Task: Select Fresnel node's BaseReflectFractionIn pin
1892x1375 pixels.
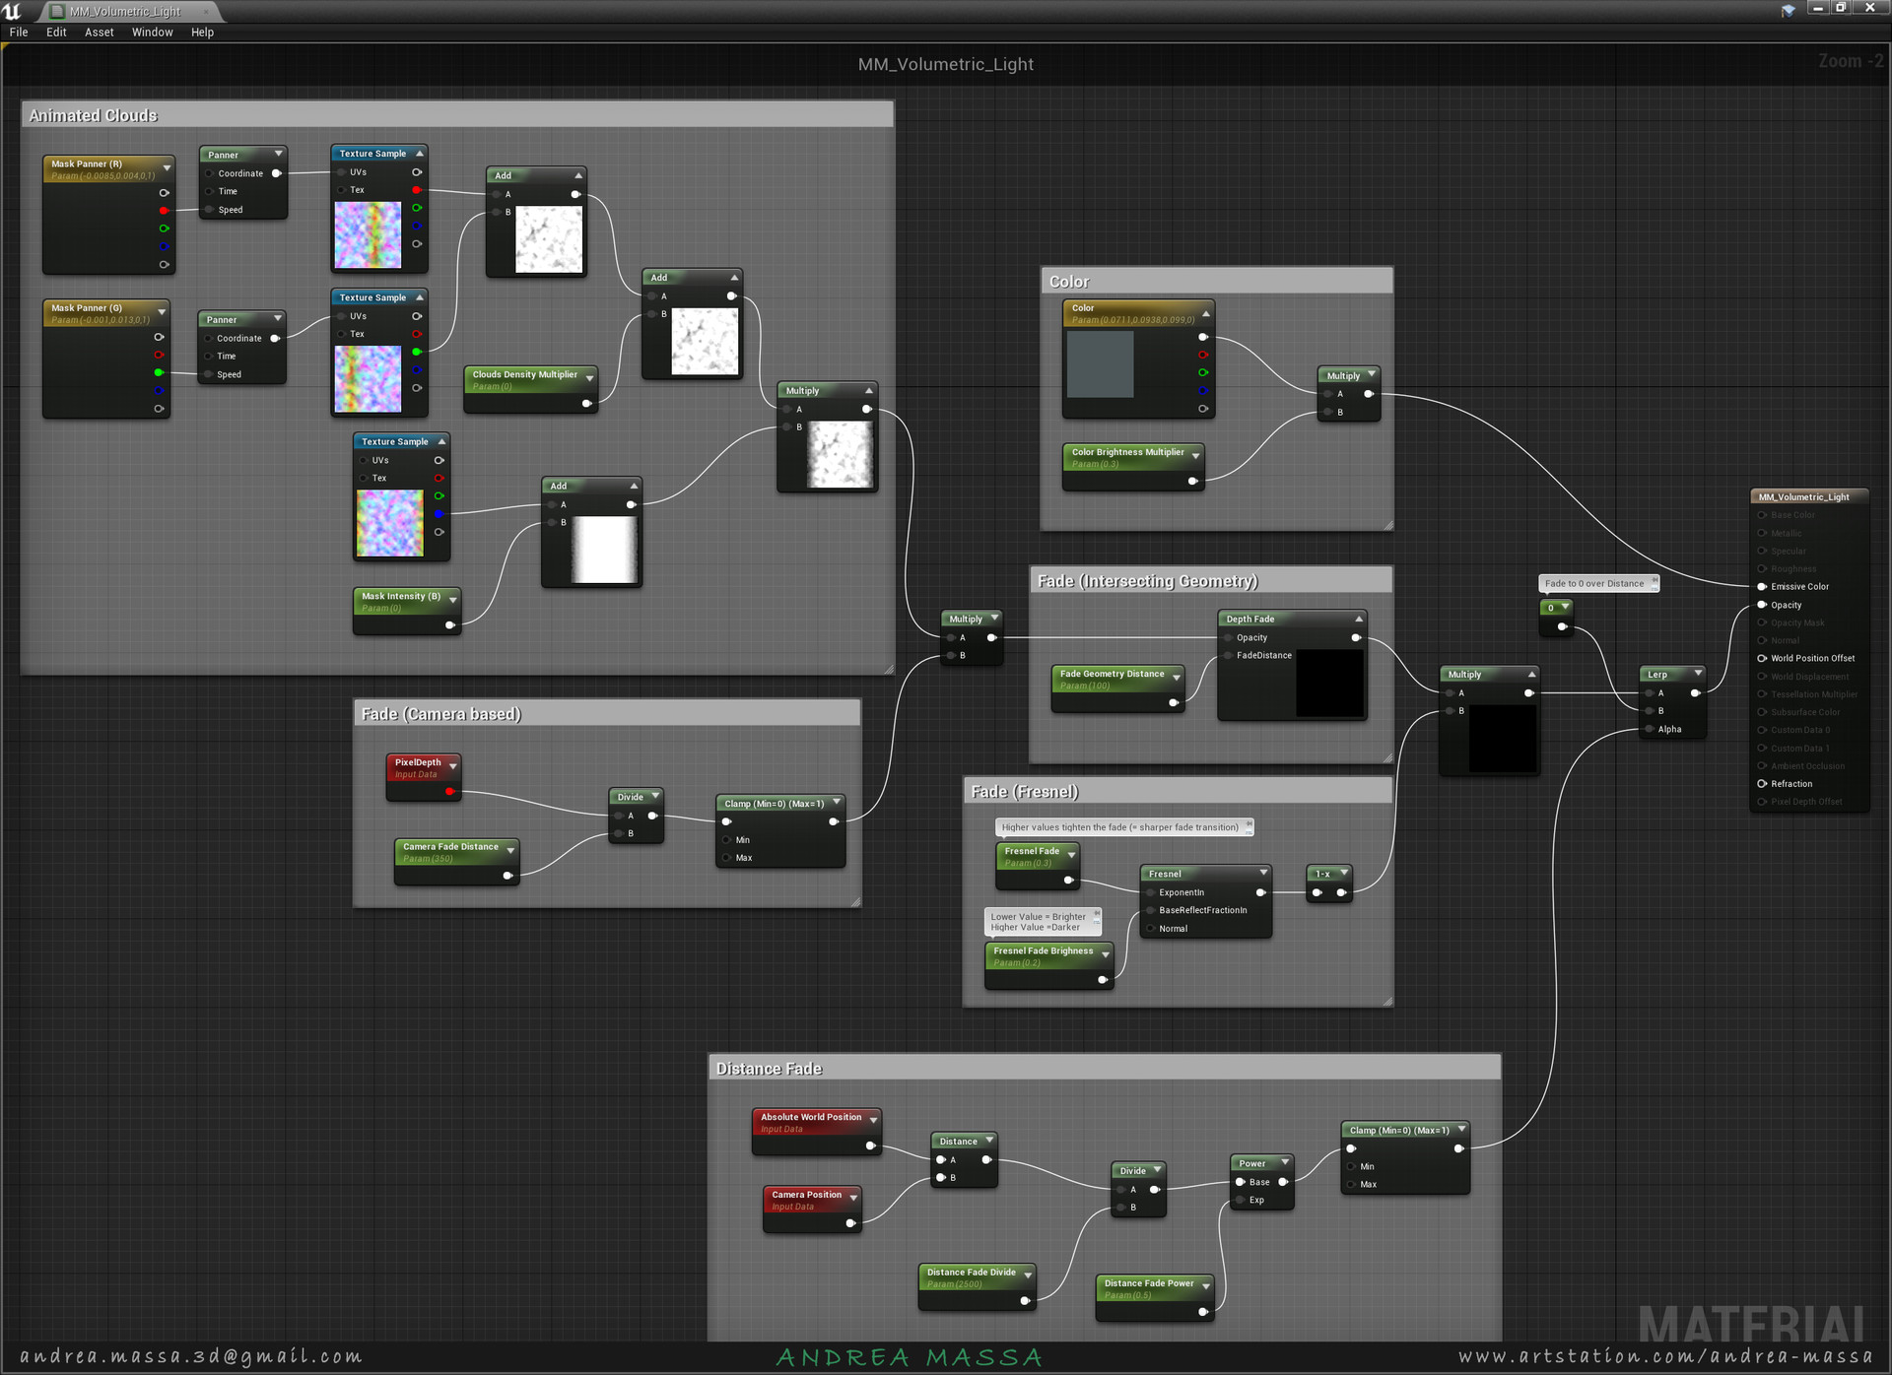Action: [x=1150, y=911]
